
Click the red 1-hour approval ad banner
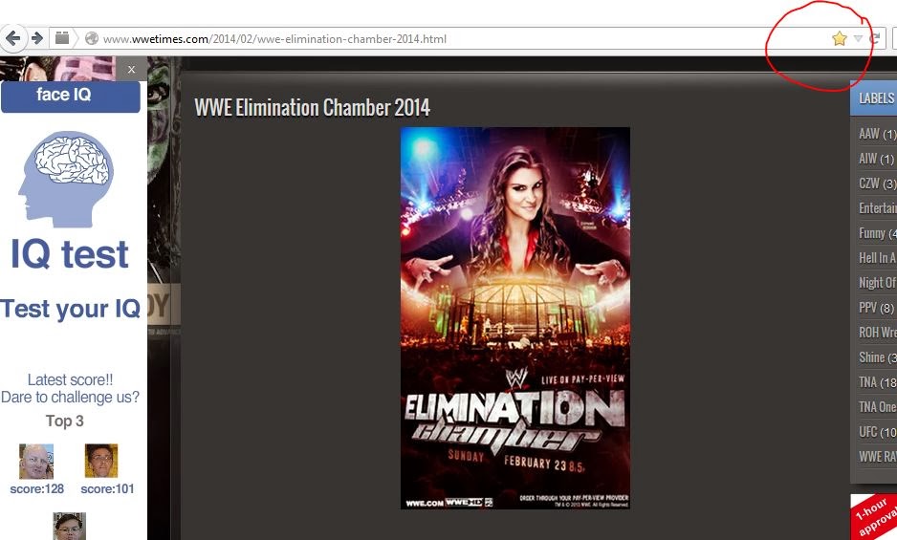(873, 517)
